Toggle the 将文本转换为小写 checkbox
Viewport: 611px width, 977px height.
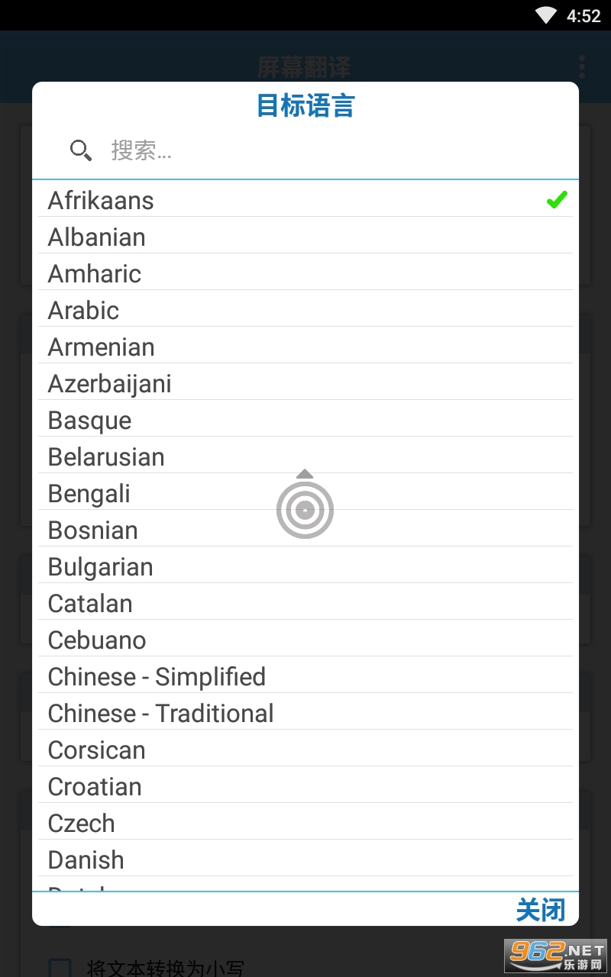tap(60, 966)
